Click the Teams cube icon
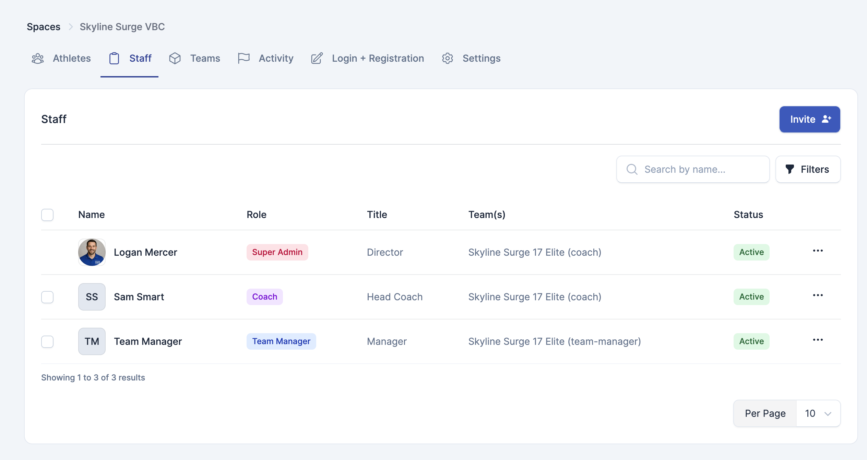Viewport: 867px width, 460px height. 175,58
